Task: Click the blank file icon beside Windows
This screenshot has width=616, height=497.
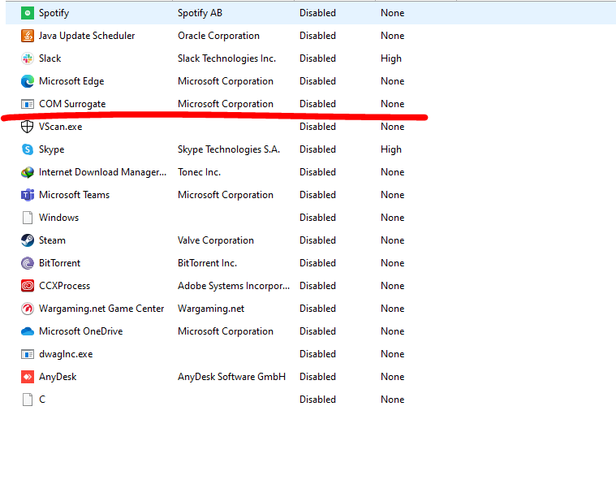Action: click(27, 218)
